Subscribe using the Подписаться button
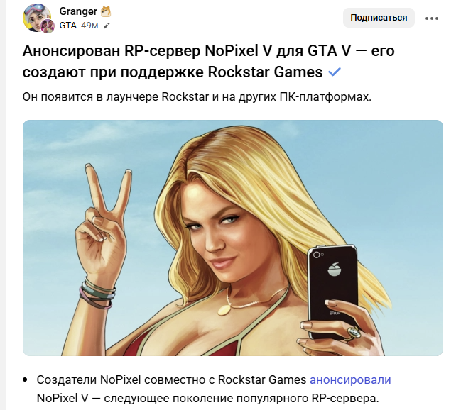Screen dimensions: 456x410 click(379, 18)
